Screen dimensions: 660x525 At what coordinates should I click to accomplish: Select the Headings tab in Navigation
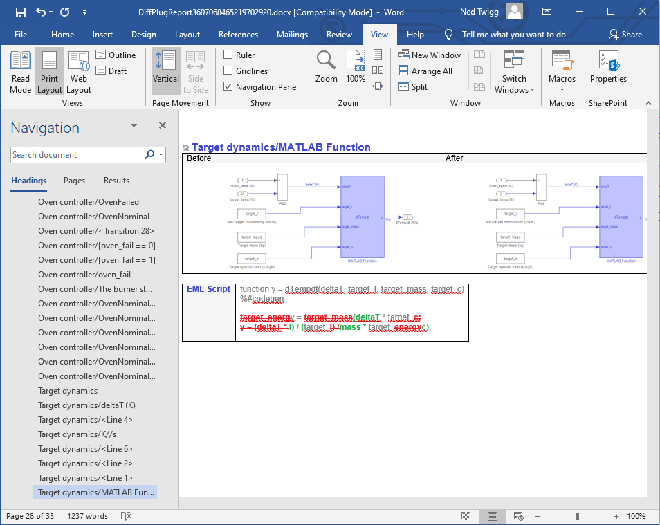coord(28,181)
